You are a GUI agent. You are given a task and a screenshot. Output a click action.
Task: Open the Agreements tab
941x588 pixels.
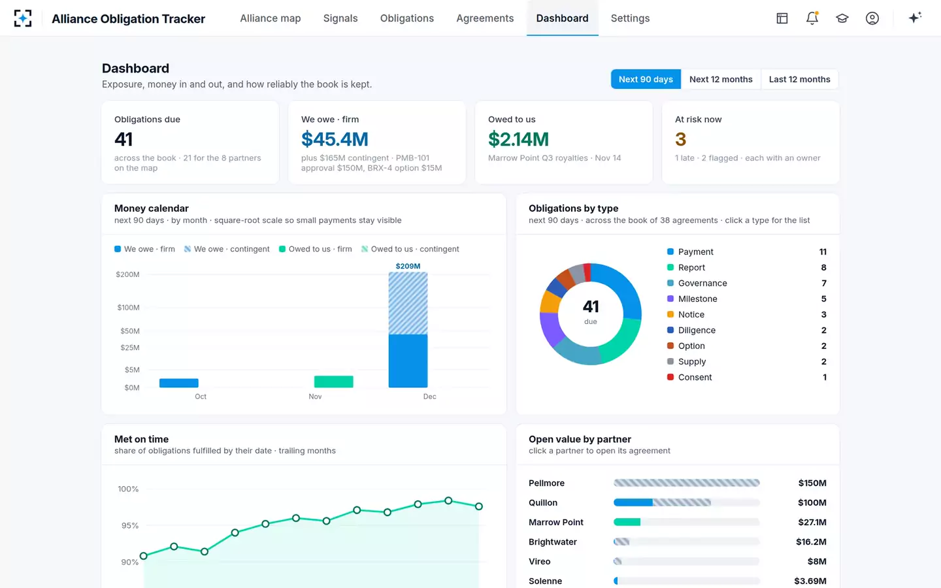pyautogui.click(x=485, y=18)
